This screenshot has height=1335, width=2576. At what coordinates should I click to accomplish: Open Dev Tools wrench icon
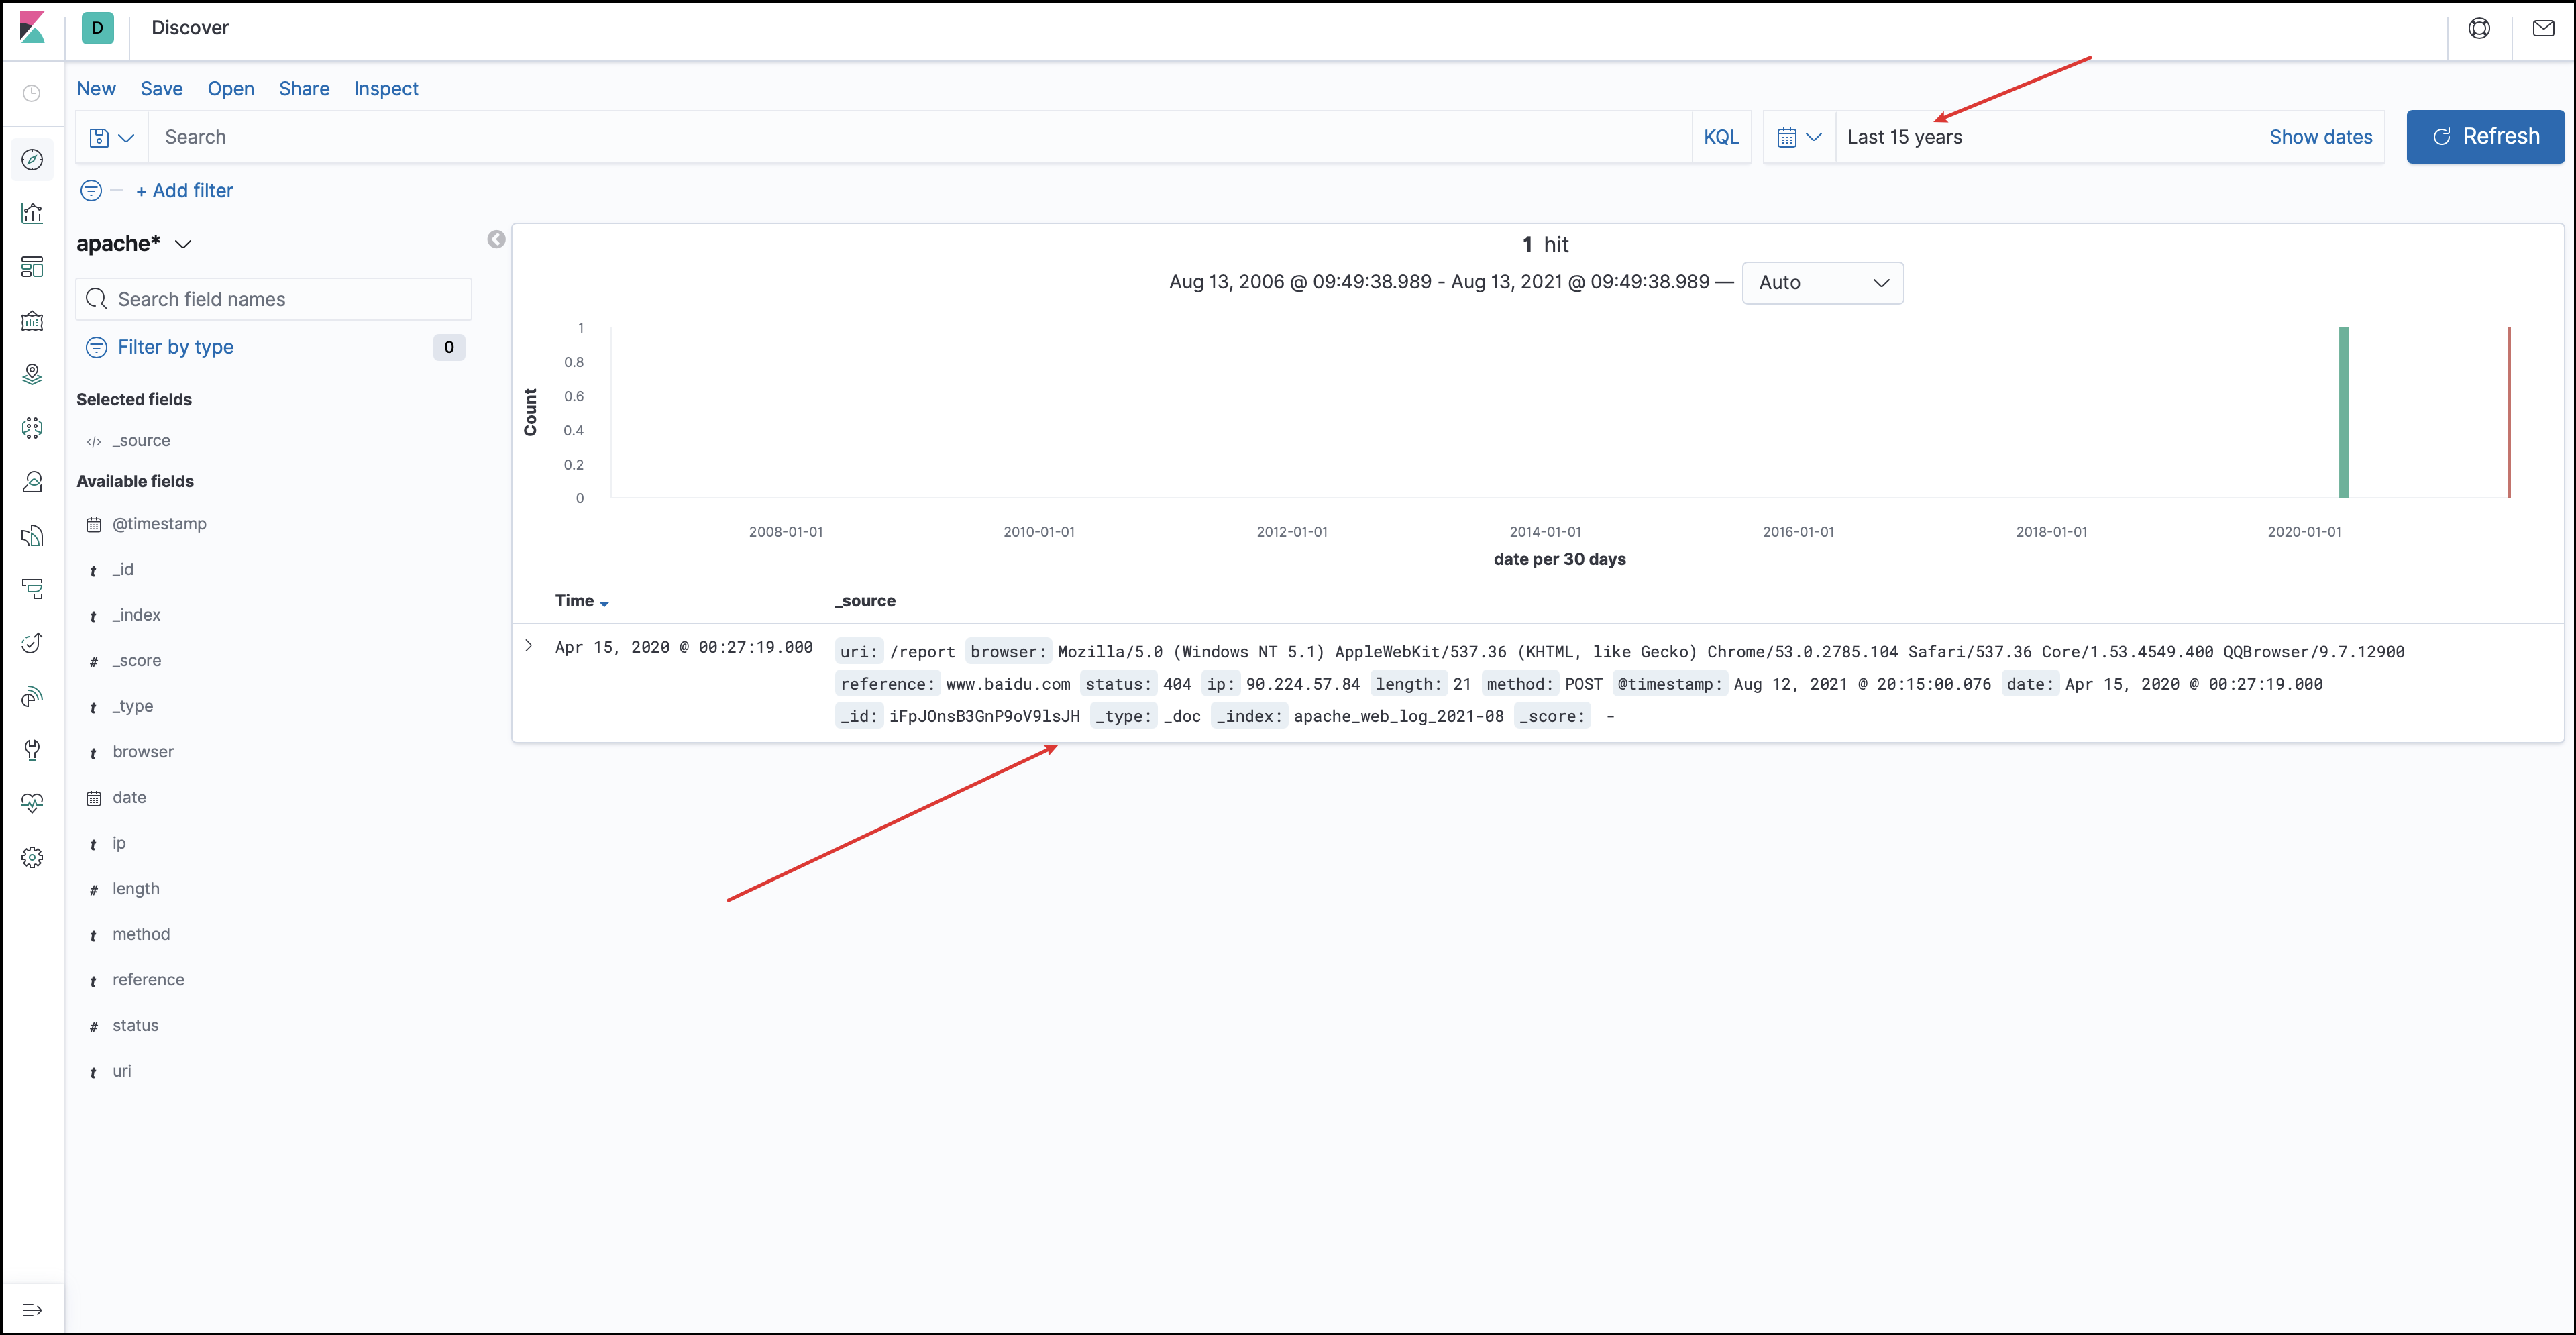point(32,750)
